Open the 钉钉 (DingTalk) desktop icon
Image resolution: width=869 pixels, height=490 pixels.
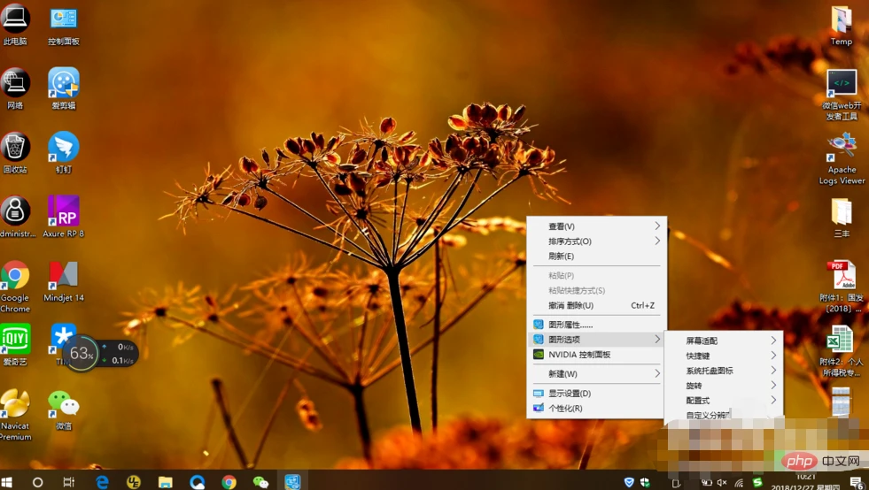(x=63, y=148)
